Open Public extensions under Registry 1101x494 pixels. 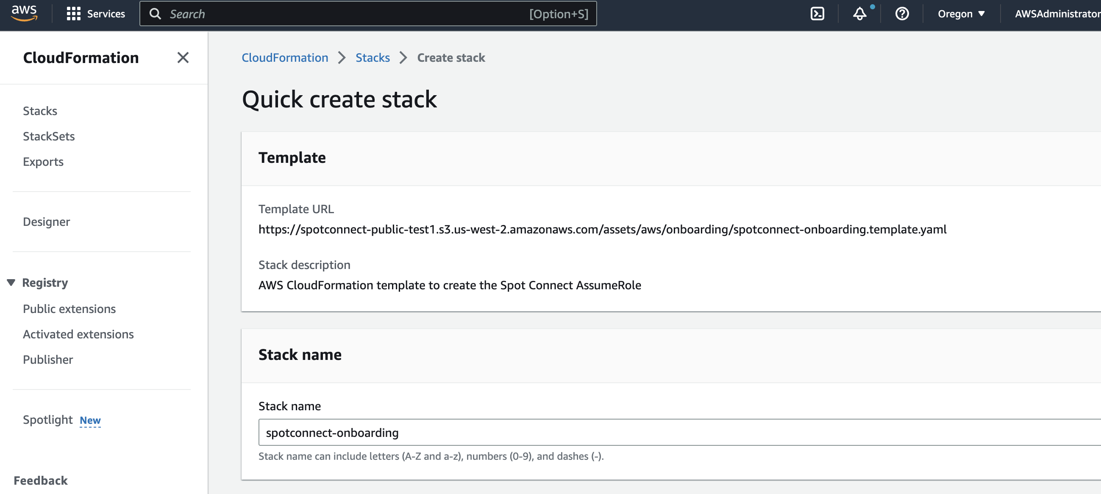coord(69,308)
